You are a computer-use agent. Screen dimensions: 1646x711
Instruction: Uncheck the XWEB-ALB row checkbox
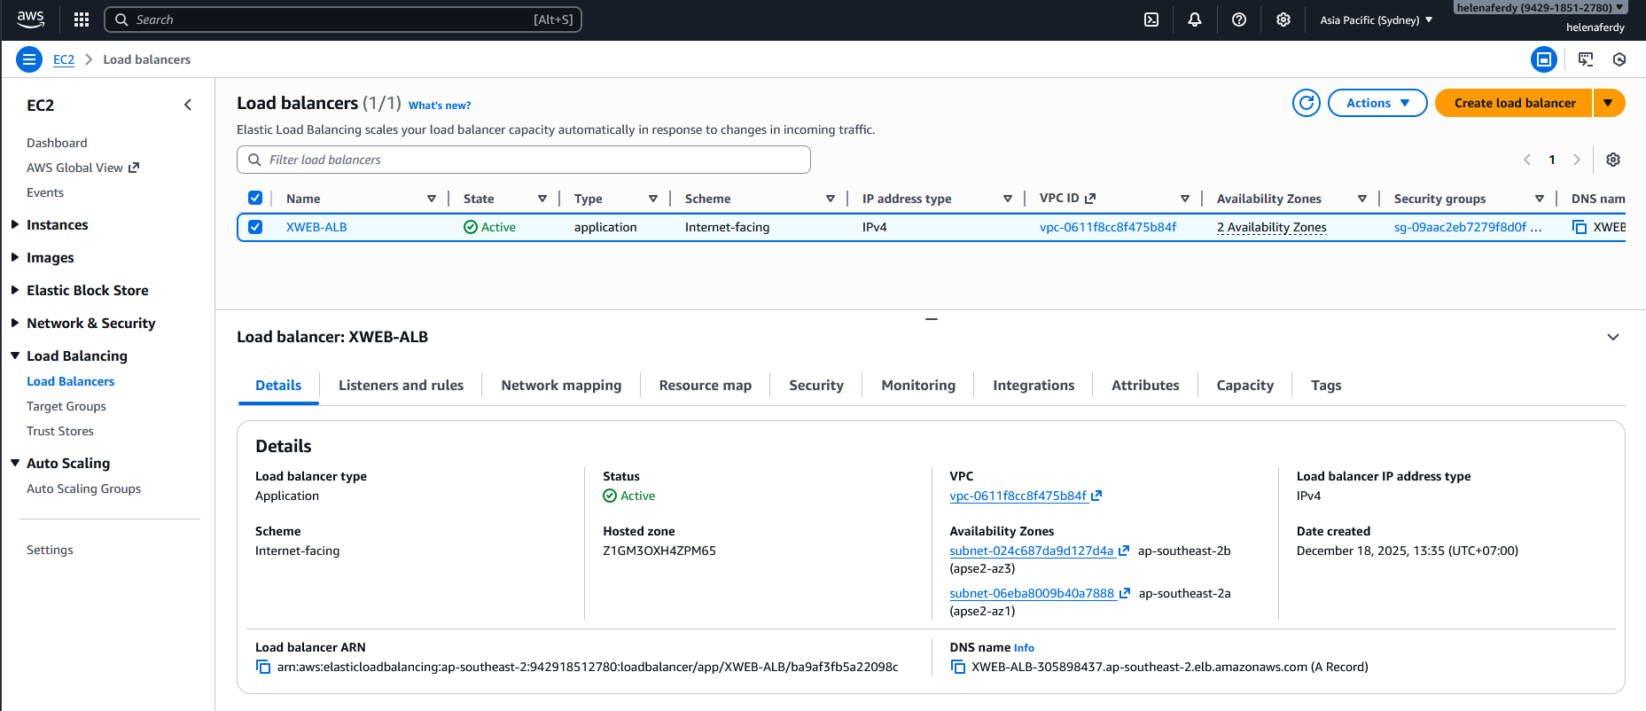click(x=255, y=227)
